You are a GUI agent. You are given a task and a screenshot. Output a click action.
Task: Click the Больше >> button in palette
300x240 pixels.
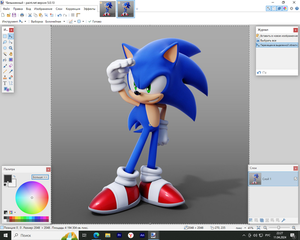point(40,177)
